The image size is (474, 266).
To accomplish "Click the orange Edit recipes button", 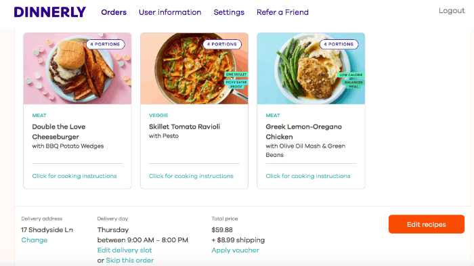I will click(x=426, y=224).
